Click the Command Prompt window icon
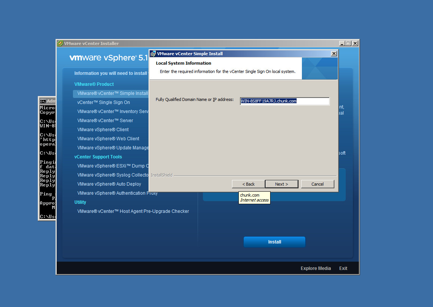The height and width of the screenshot is (307, 433). 43,101
